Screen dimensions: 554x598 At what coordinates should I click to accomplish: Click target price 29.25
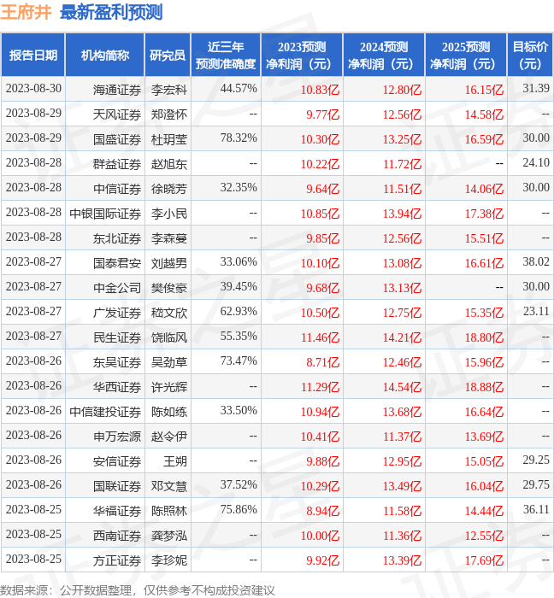536,460
